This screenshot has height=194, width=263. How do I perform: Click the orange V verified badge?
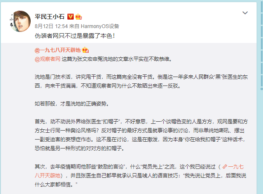pos(70,17)
